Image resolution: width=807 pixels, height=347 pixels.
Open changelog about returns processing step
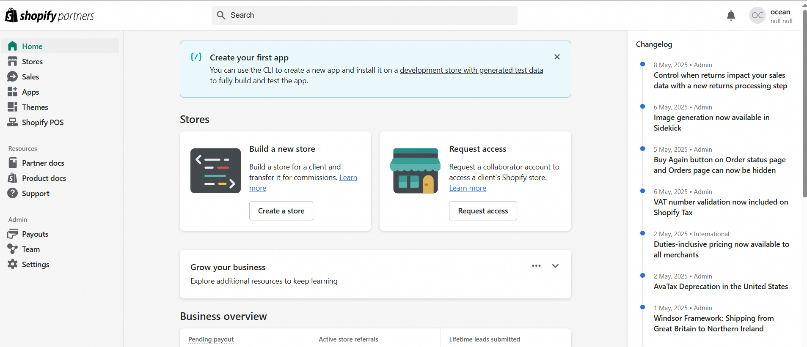pos(720,80)
